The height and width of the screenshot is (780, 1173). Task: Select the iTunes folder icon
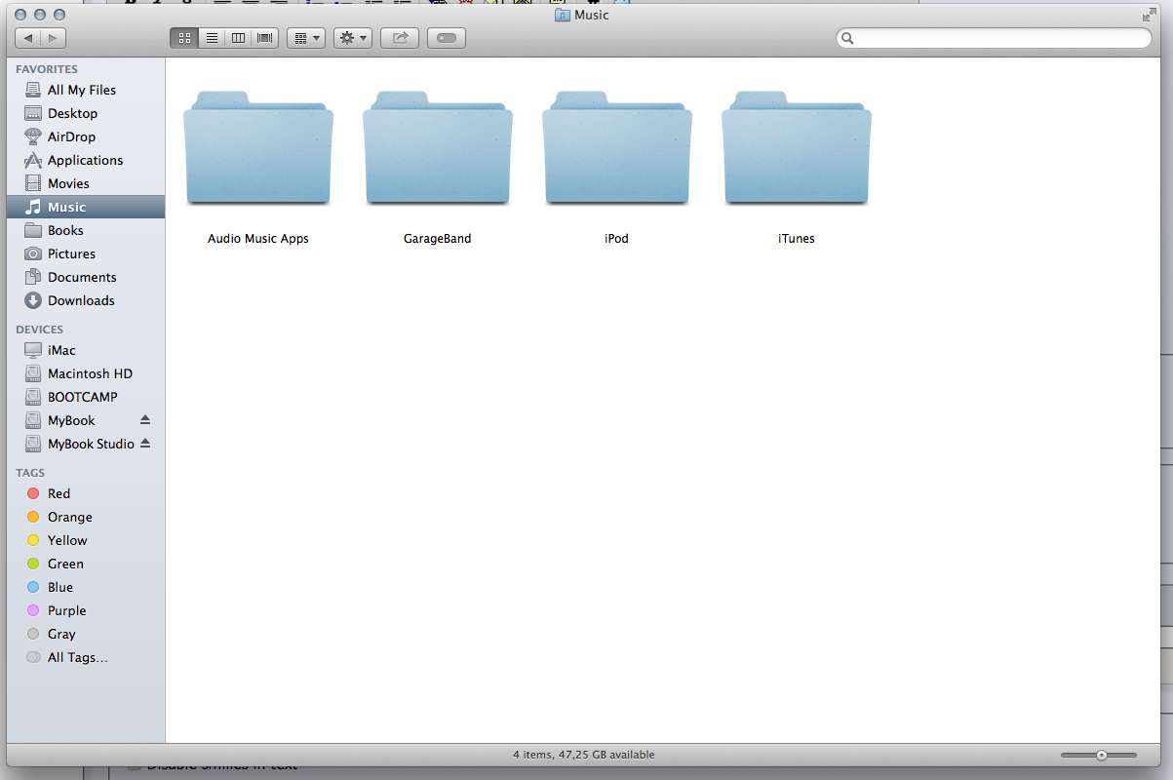coord(797,148)
